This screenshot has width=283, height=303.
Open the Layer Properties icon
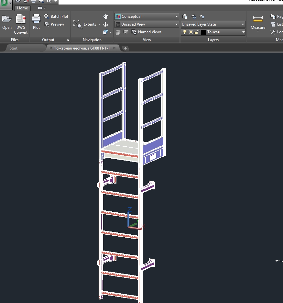[x=185, y=17]
